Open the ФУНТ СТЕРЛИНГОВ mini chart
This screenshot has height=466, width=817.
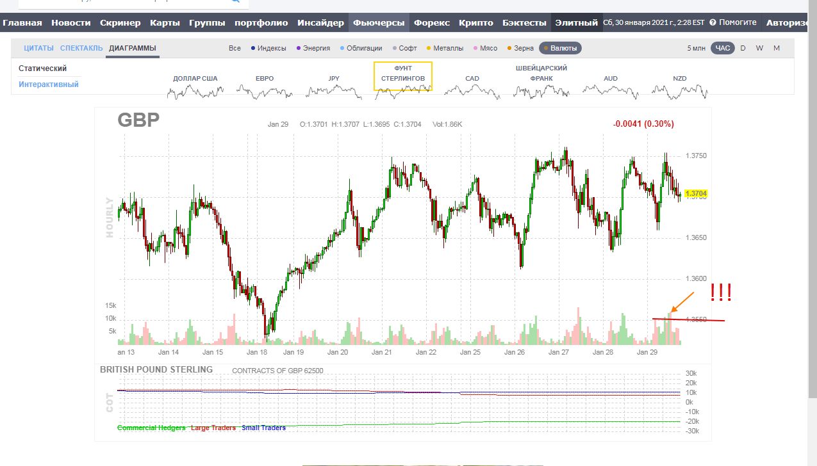(x=403, y=76)
